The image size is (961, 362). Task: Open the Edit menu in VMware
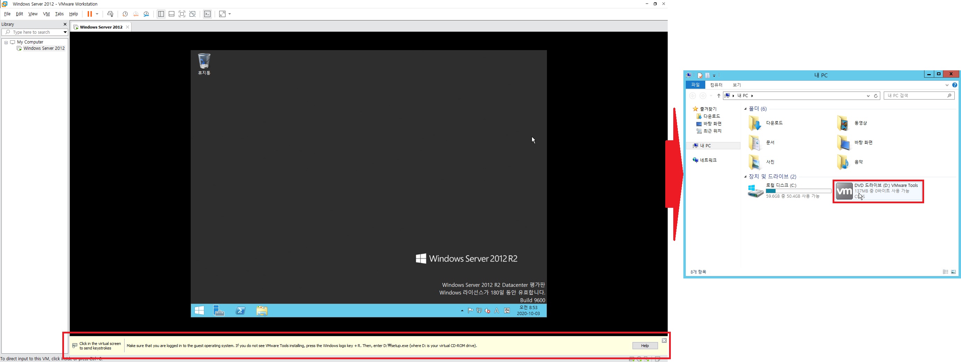pos(19,14)
